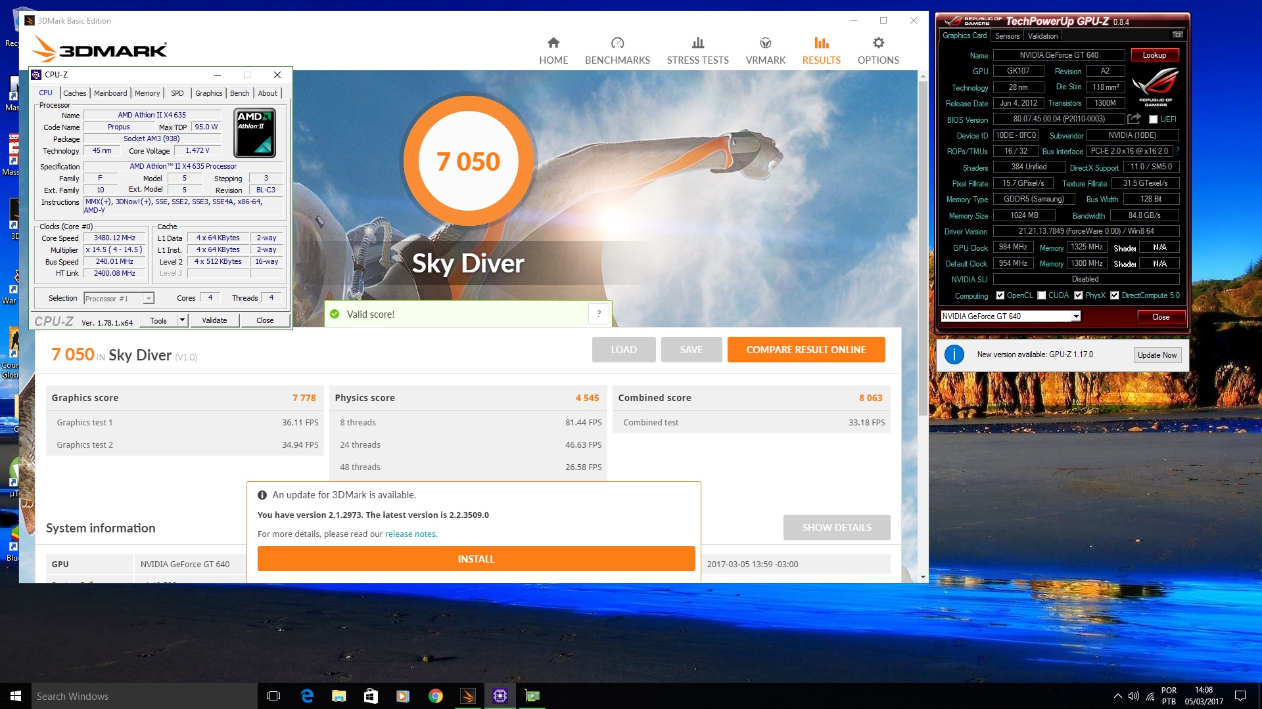
Task: Click the valid score help question mark
Action: [x=599, y=314]
